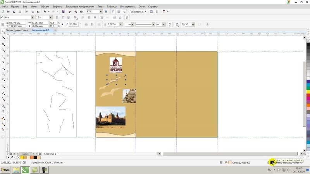Screen dimensions: 310x174
Task: Open the Эффекты menu
Action: (57, 7)
